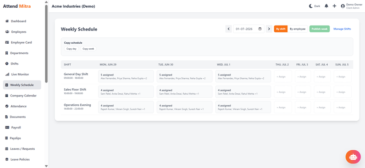Click the Publish week button
Screen dimensions: 365x168
pos(319,29)
